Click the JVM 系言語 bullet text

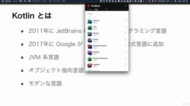pyautogui.click(x=44, y=57)
